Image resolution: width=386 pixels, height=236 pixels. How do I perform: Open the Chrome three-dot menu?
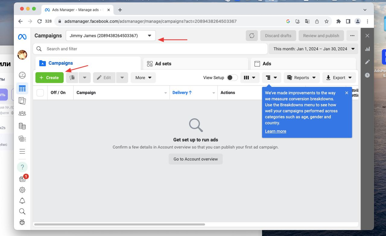tap(367, 21)
